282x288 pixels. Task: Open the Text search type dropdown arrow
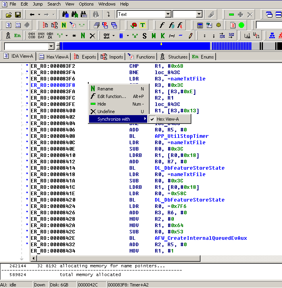168,14
